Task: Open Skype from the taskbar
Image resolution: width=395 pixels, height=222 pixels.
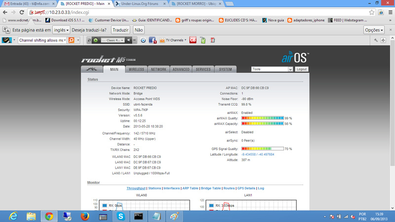Action: tap(120, 216)
